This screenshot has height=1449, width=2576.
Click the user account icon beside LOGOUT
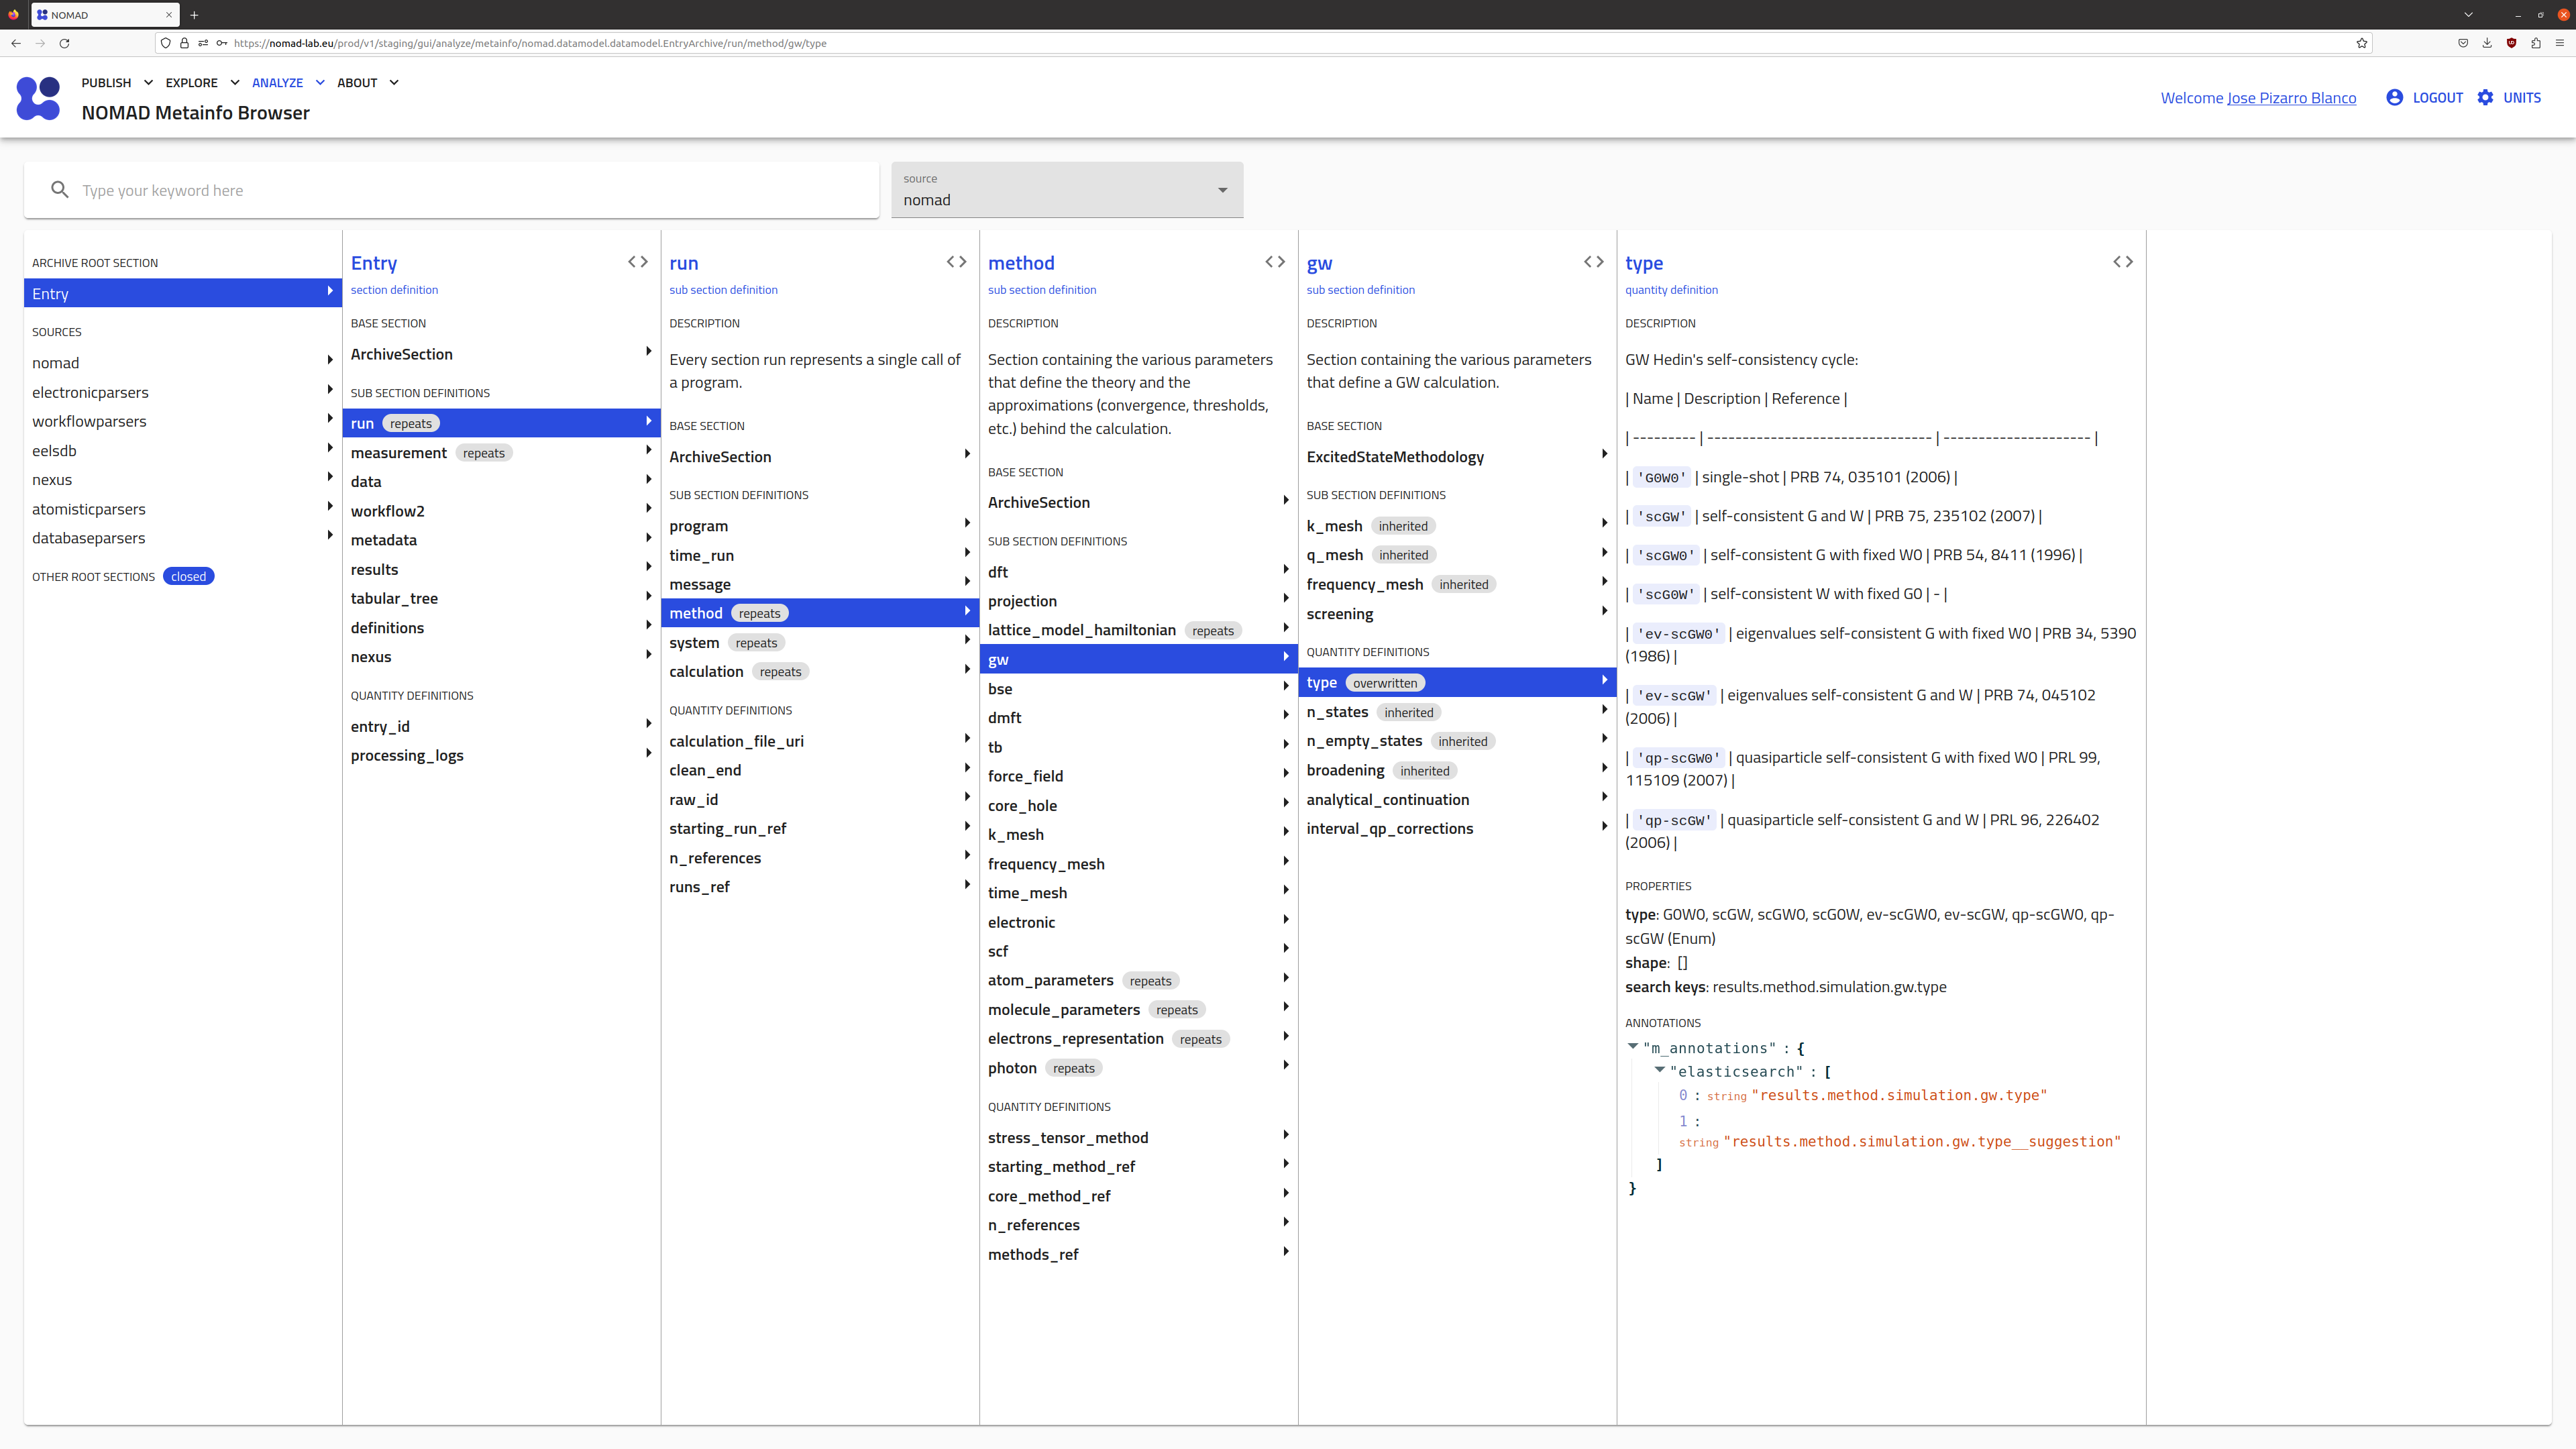click(x=2394, y=97)
